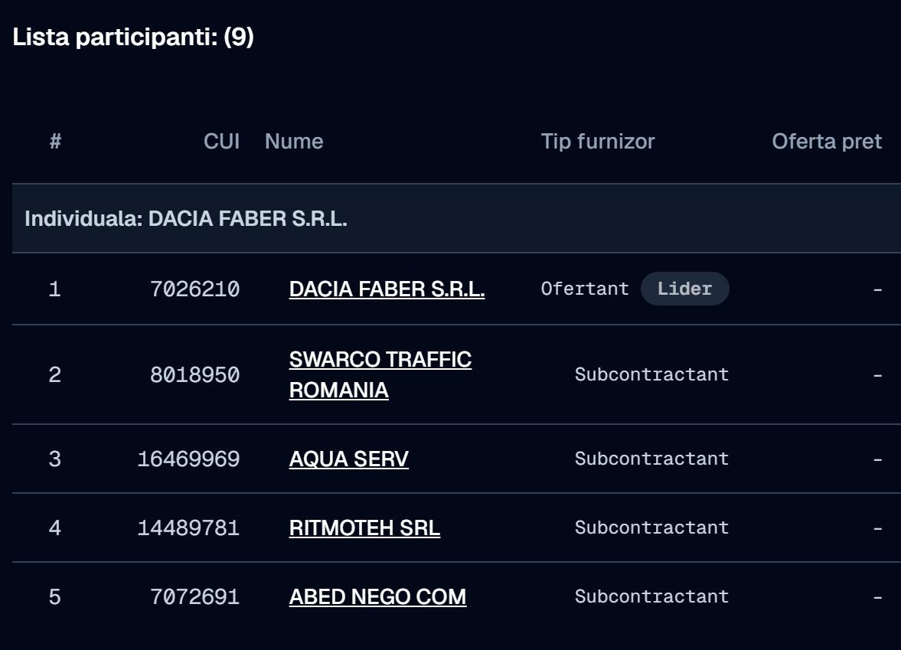Click CUI number 7026210
This screenshot has width=901, height=650.
(194, 289)
